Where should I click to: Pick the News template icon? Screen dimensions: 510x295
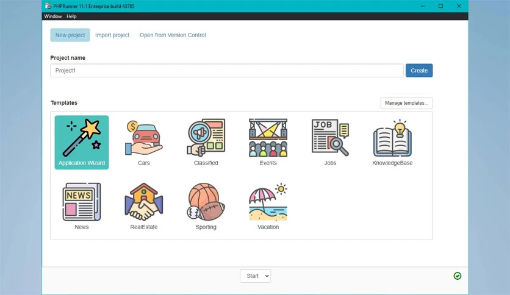tap(82, 202)
